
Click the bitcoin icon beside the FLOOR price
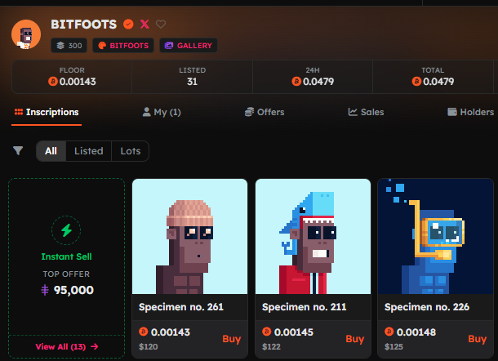(x=53, y=82)
